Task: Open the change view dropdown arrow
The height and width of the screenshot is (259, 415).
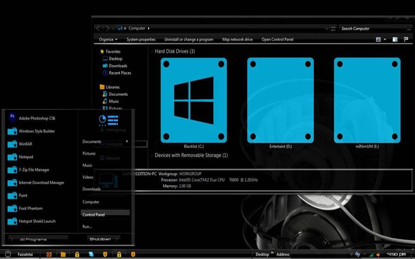Action: [x=385, y=40]
